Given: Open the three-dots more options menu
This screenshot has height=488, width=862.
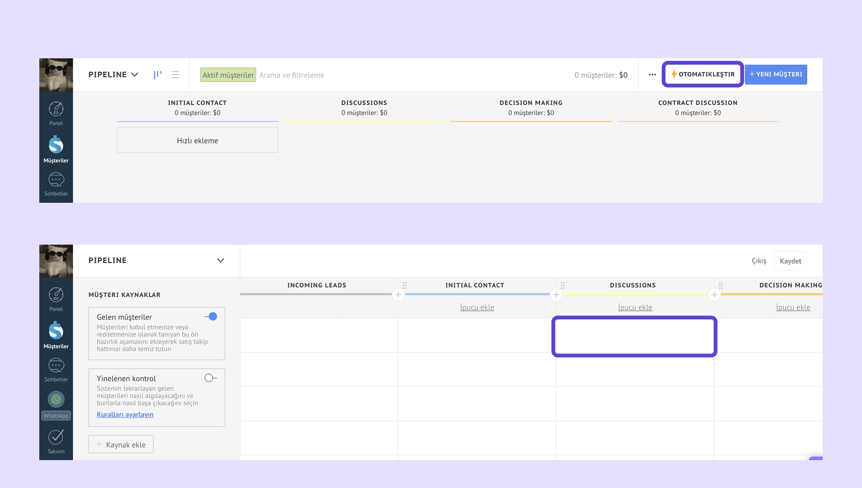Looking at the screenshot, I should click(x=652, y=75).
